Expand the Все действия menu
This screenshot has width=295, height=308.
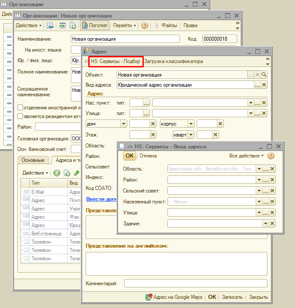tap(246, 156)
